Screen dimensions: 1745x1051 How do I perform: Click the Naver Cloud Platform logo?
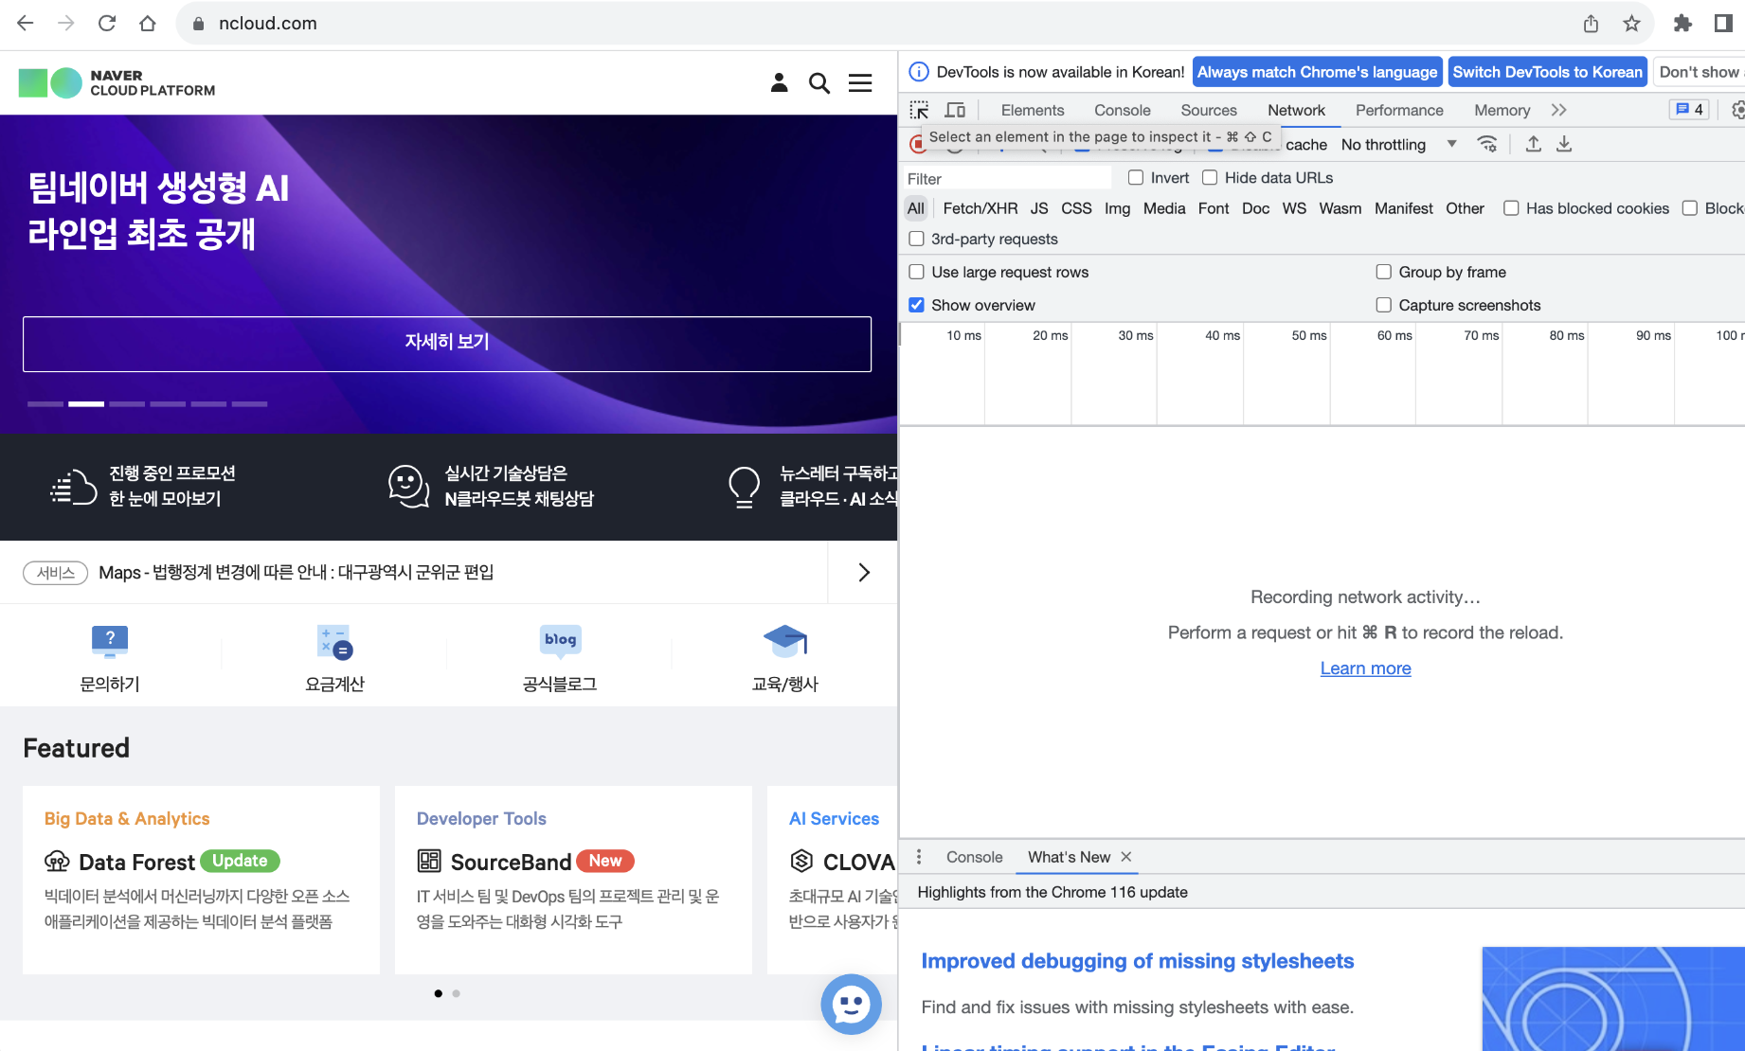click(117, 83)
